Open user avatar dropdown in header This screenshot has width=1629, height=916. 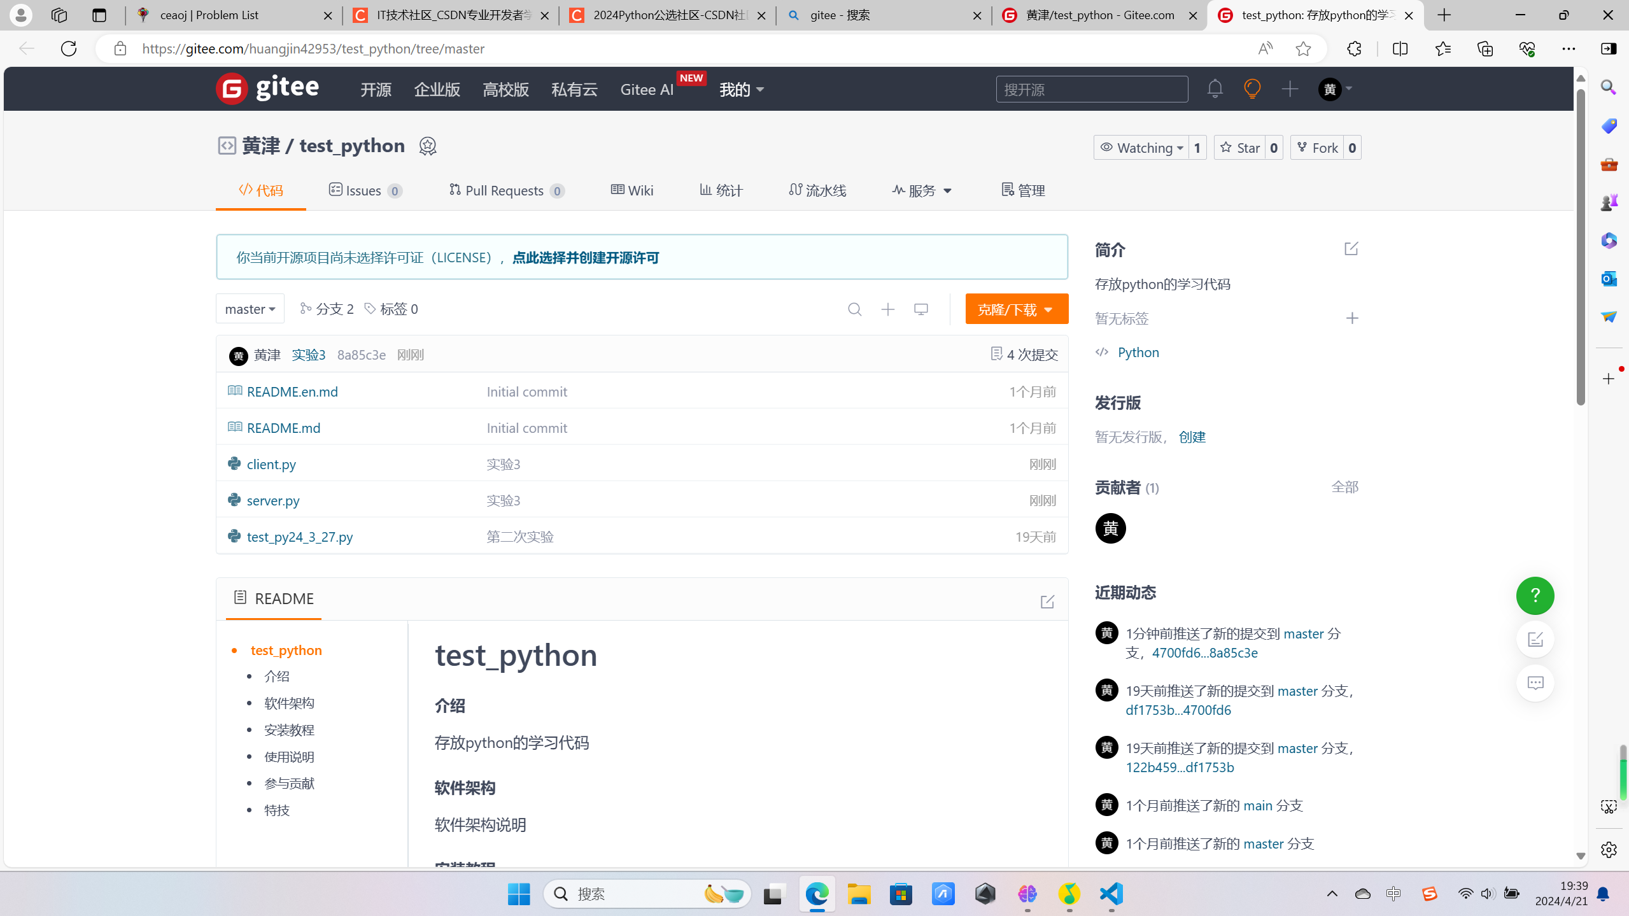click(x=1336, y=89)
